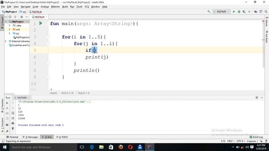This screenshot has height=151, width=269.
Task: Collapse the MyProject root tree node
Action: click(6, 21)
